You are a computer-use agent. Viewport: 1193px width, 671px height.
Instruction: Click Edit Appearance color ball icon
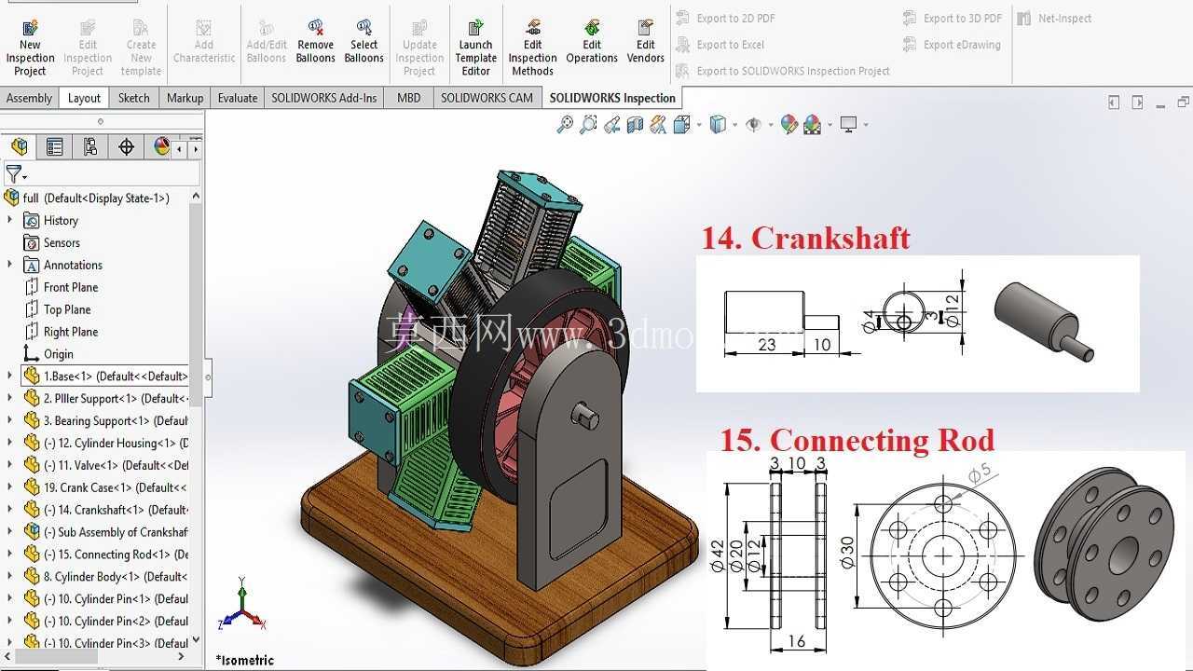point(789,124)
